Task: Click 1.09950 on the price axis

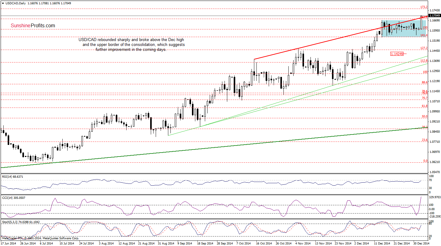Action: click(x=435, y=112)
